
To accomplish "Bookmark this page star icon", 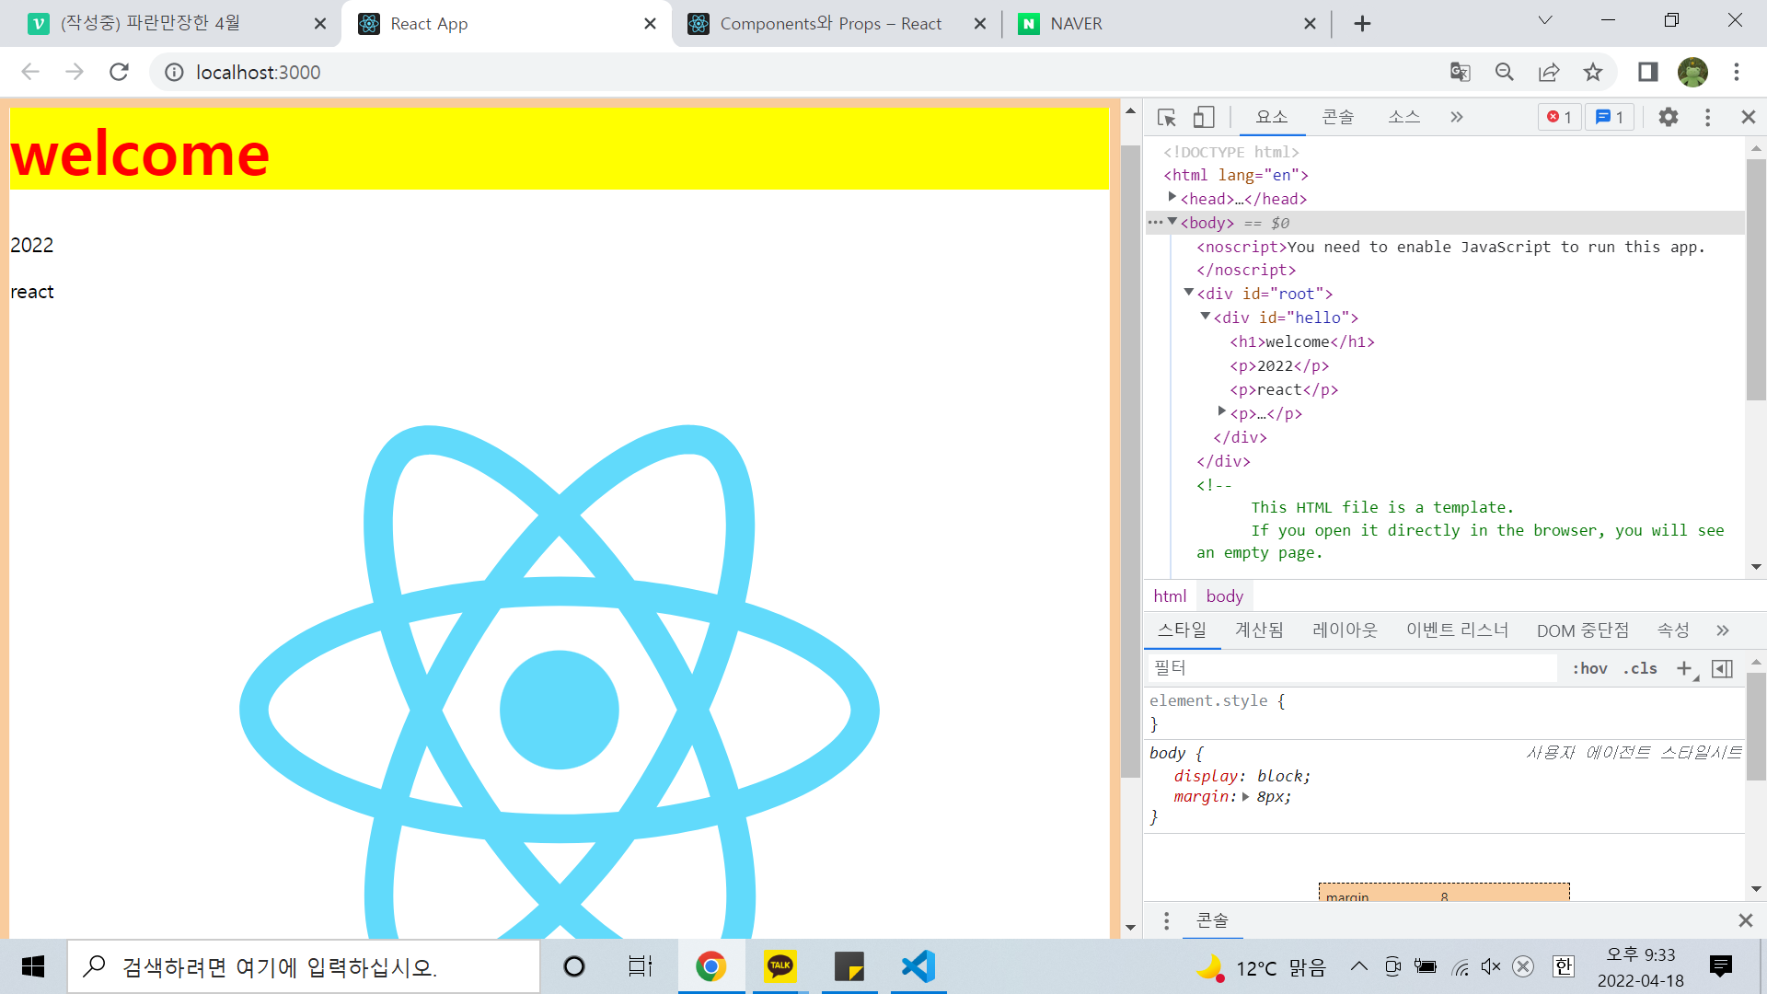I will pyautogui.click(x=1593, y=72).
